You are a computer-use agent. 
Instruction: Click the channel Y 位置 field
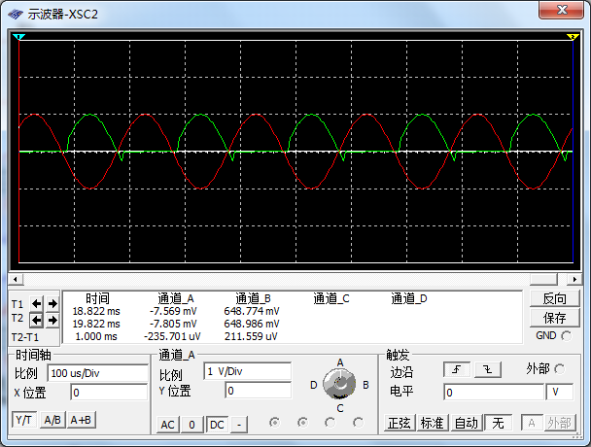tap(259, 391)
